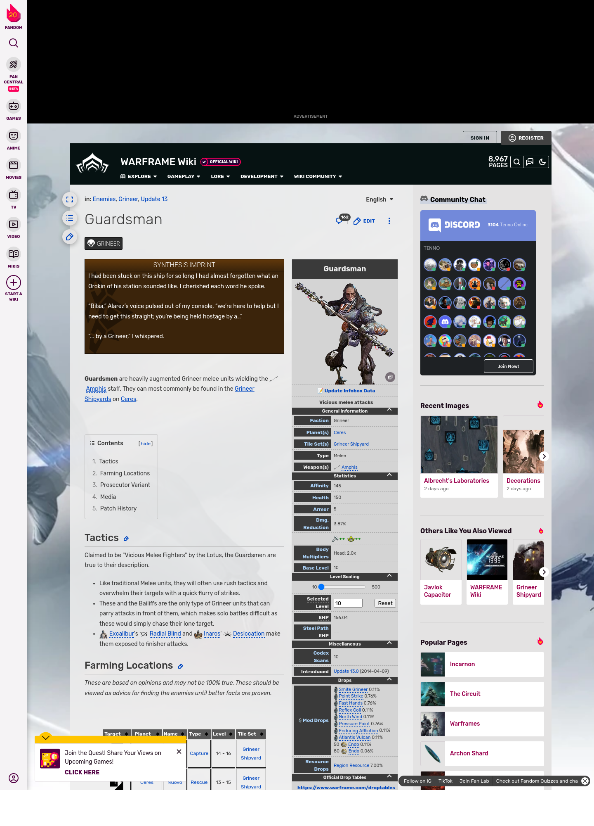The width and height of the screenshot is (594, 826).
Task: Toggle dark mode moon icon
Action: click(542, 162)
